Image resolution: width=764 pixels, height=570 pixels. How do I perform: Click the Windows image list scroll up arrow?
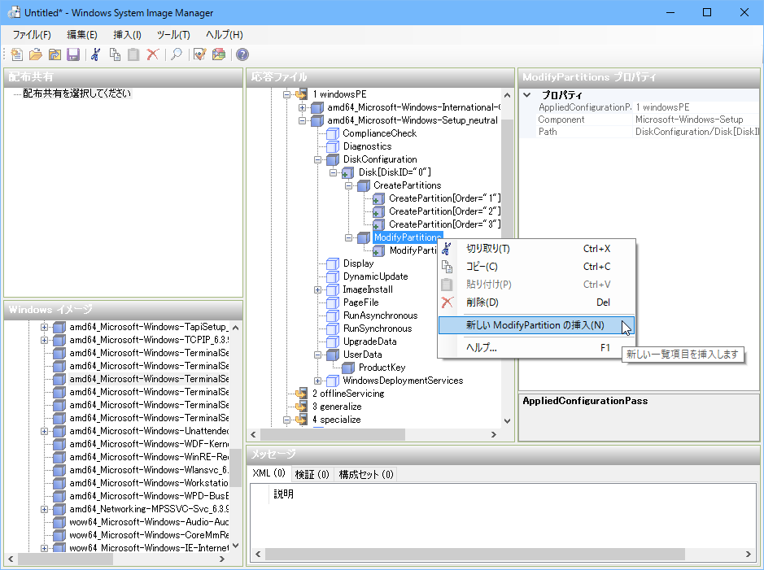236,328
